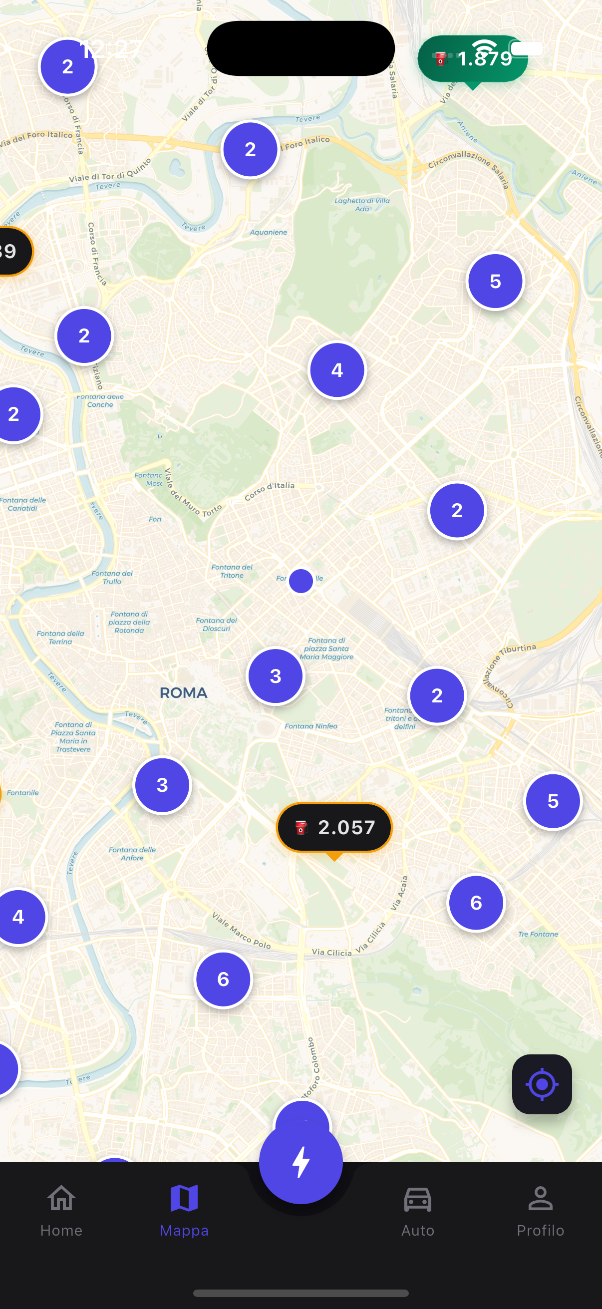Switch to the Mappa tab
The height and width of the screenshot is (1309, 602).
coord(184,1211)
